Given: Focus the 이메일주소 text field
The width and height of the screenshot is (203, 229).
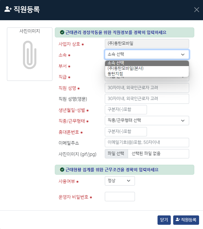Looking at the screenshot, I should pyautogui.click(x=147, y=142).
